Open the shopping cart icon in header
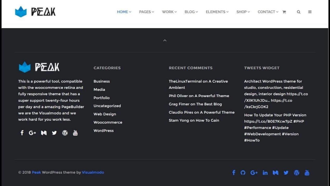 click(284, 12)
